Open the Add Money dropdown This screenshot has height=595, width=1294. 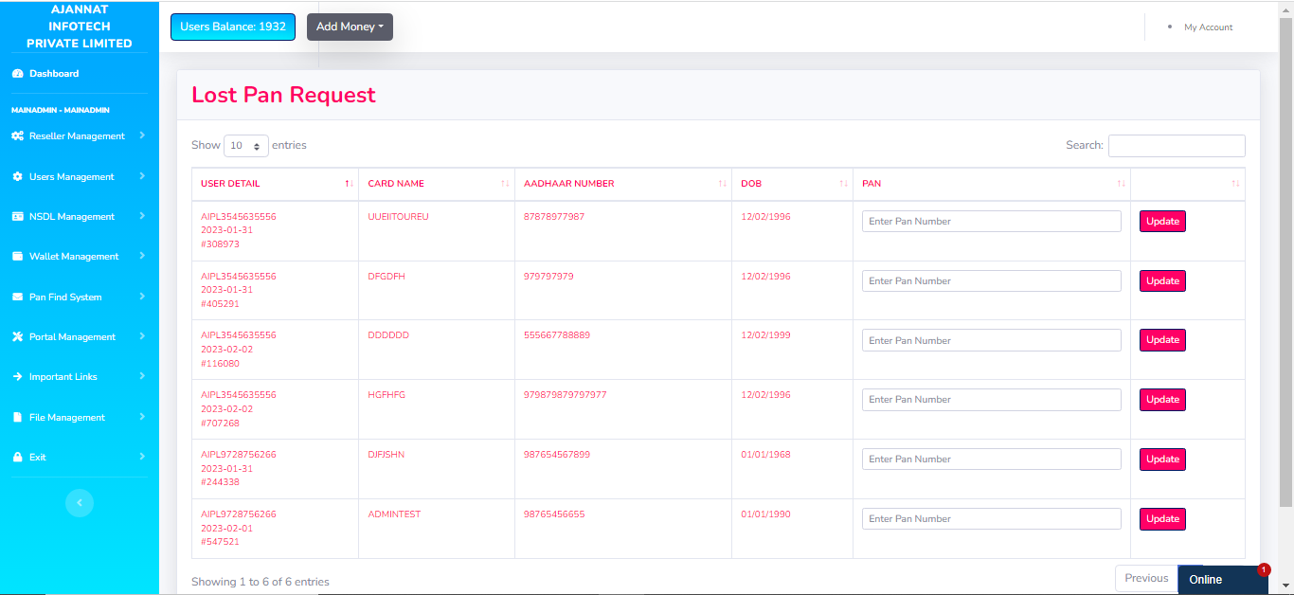[350, 27]
